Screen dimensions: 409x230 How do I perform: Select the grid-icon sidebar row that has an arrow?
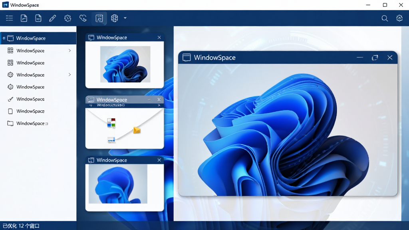(x=38, y=51)
